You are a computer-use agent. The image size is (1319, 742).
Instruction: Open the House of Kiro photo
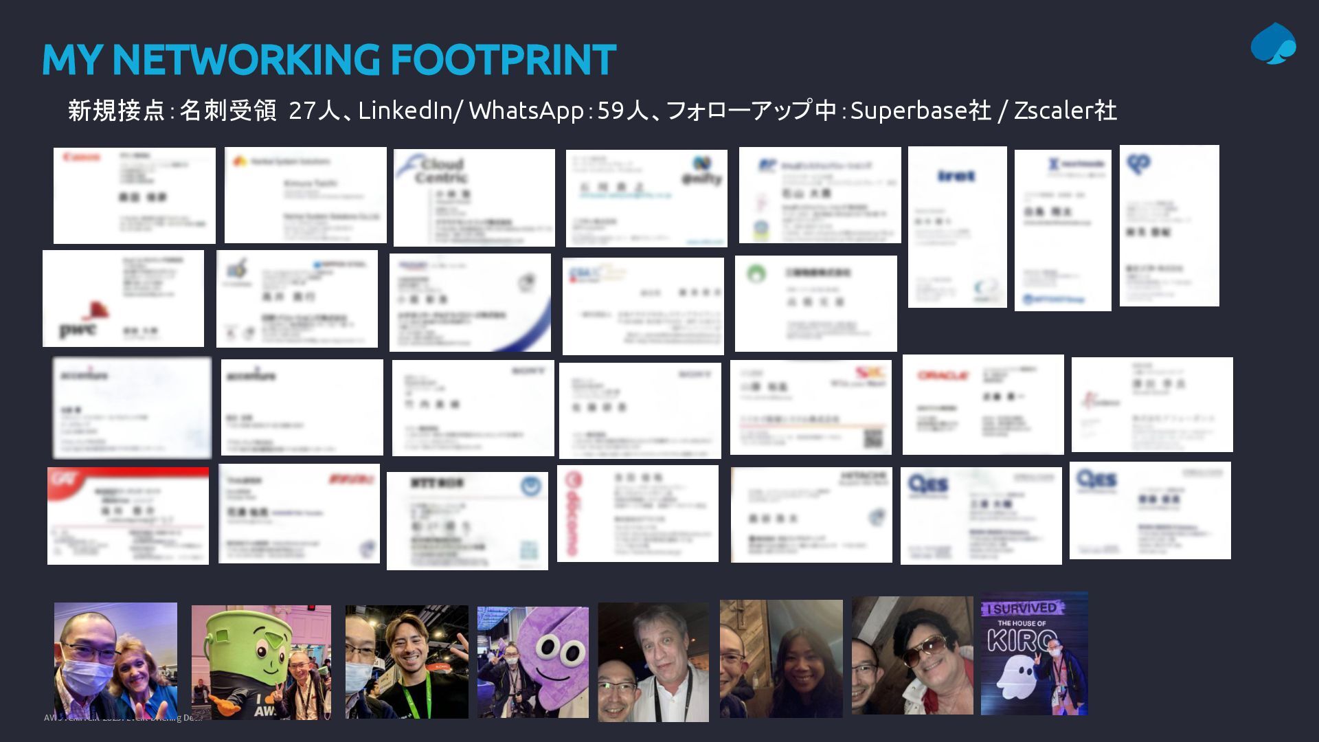coord(1034,653)
